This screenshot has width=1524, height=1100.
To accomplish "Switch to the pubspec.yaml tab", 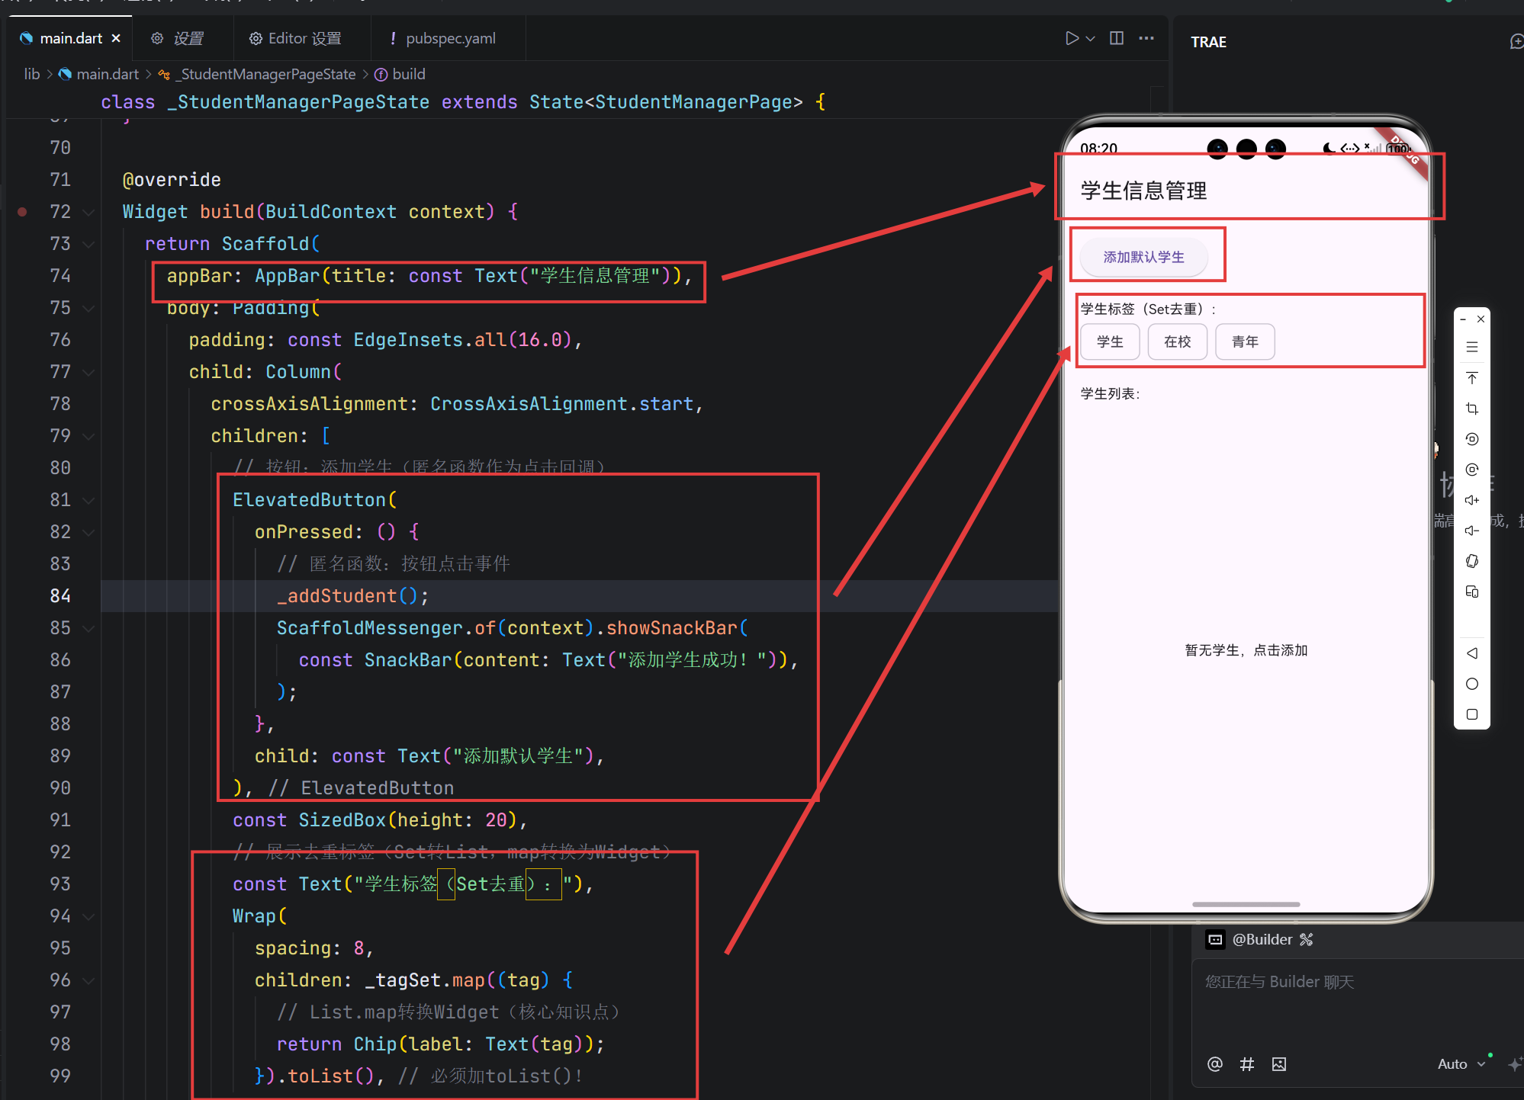I will [x=450, y=38].
